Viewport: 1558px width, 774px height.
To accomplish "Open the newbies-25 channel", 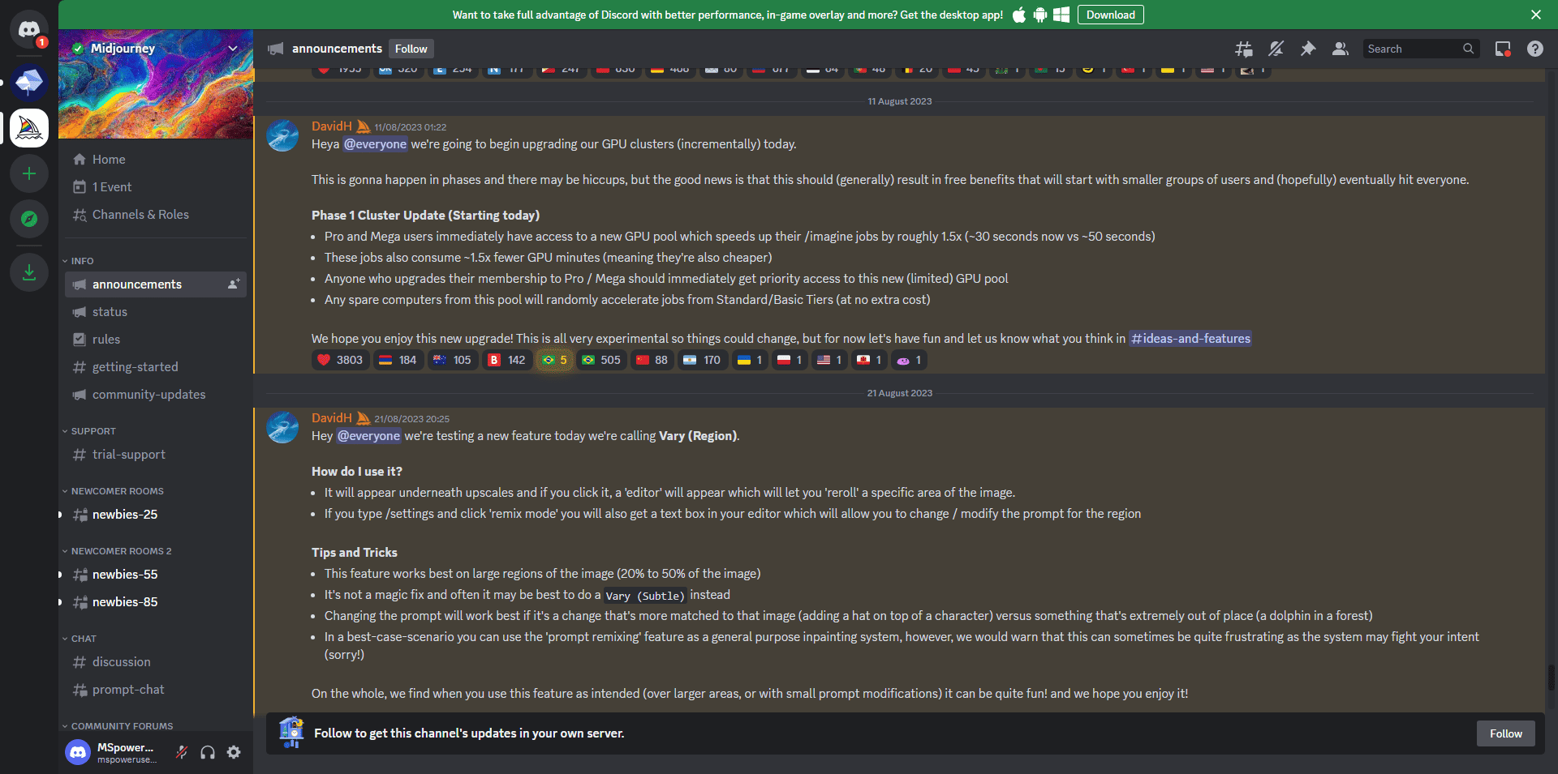I will (156, 515).
